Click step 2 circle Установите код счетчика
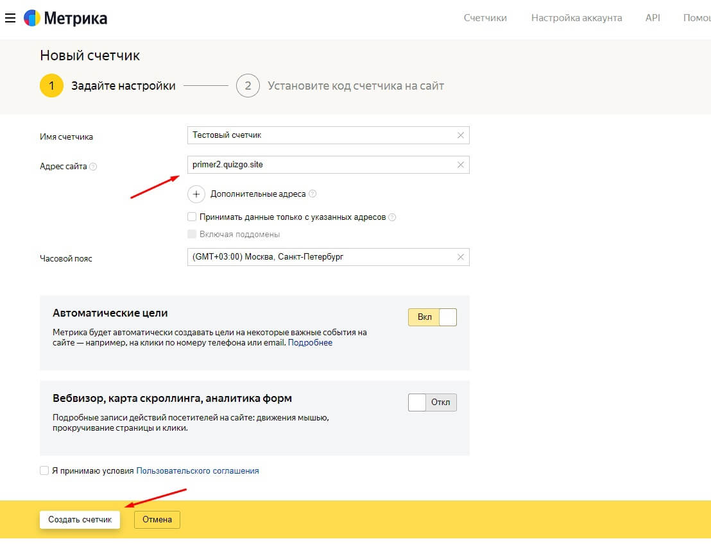 tap(248, 85)
